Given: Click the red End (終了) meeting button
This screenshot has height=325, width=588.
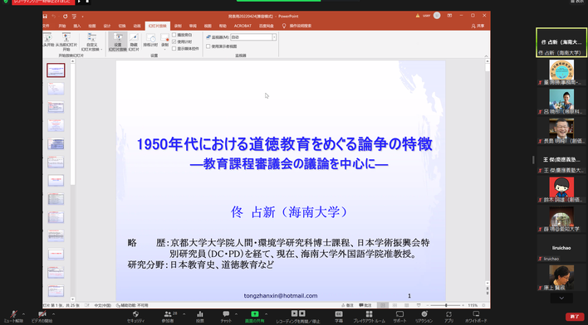Looking at the screenshot, I should coord(575,318).
